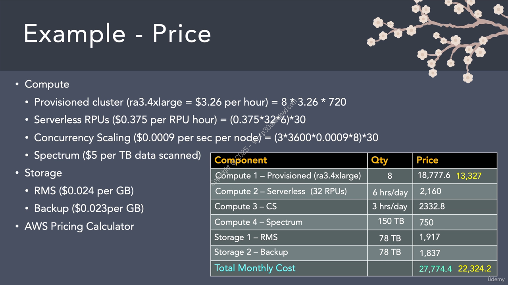Click the Spectrum $5 per TB bullet

pyautogui.click(x=117, y=155)
